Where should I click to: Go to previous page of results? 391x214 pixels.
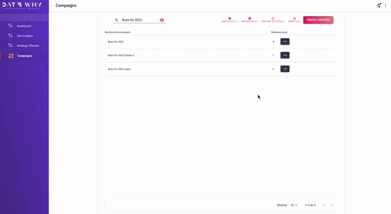[323, 205]
